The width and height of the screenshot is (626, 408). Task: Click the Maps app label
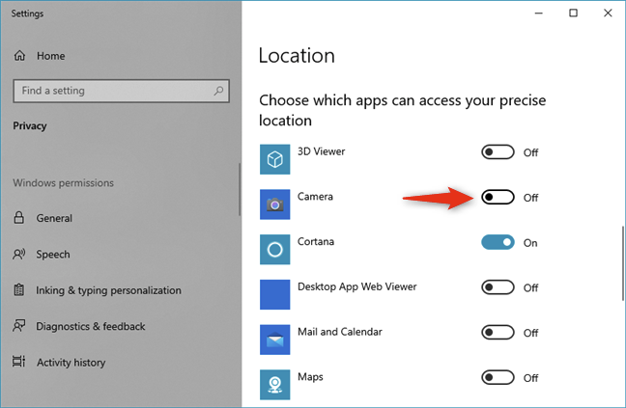310,377
